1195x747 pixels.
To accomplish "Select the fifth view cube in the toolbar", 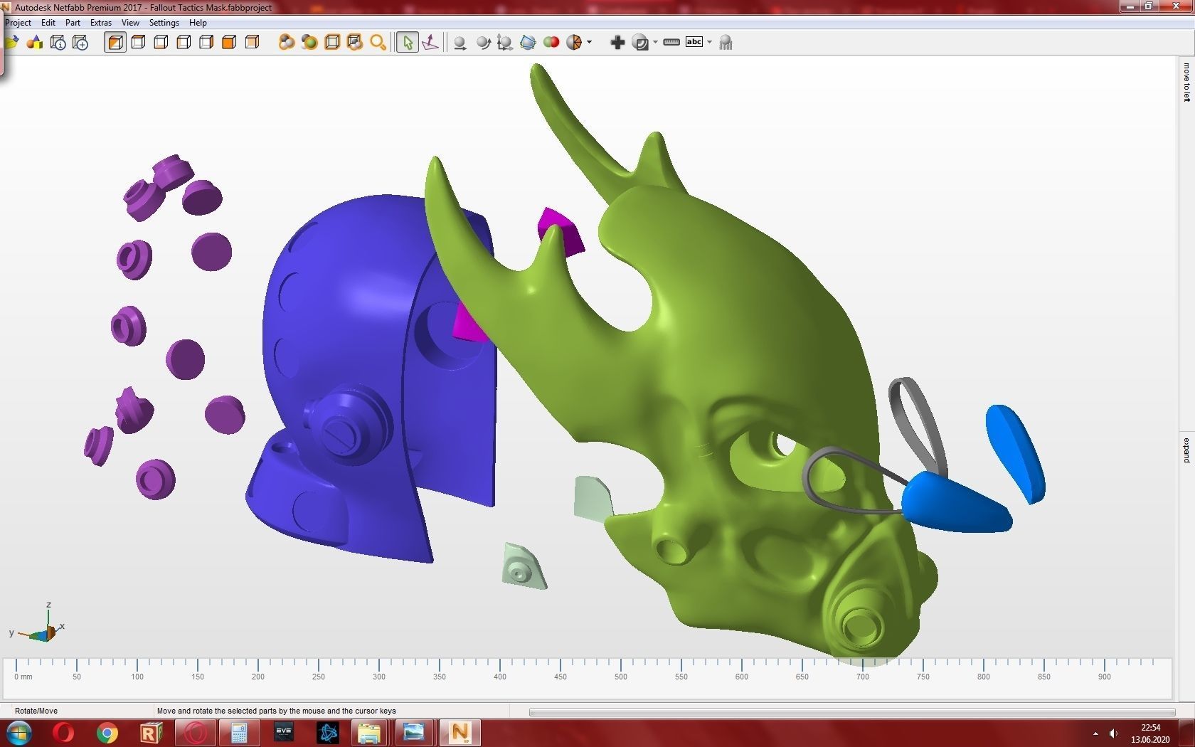I will tap(206, 43).
